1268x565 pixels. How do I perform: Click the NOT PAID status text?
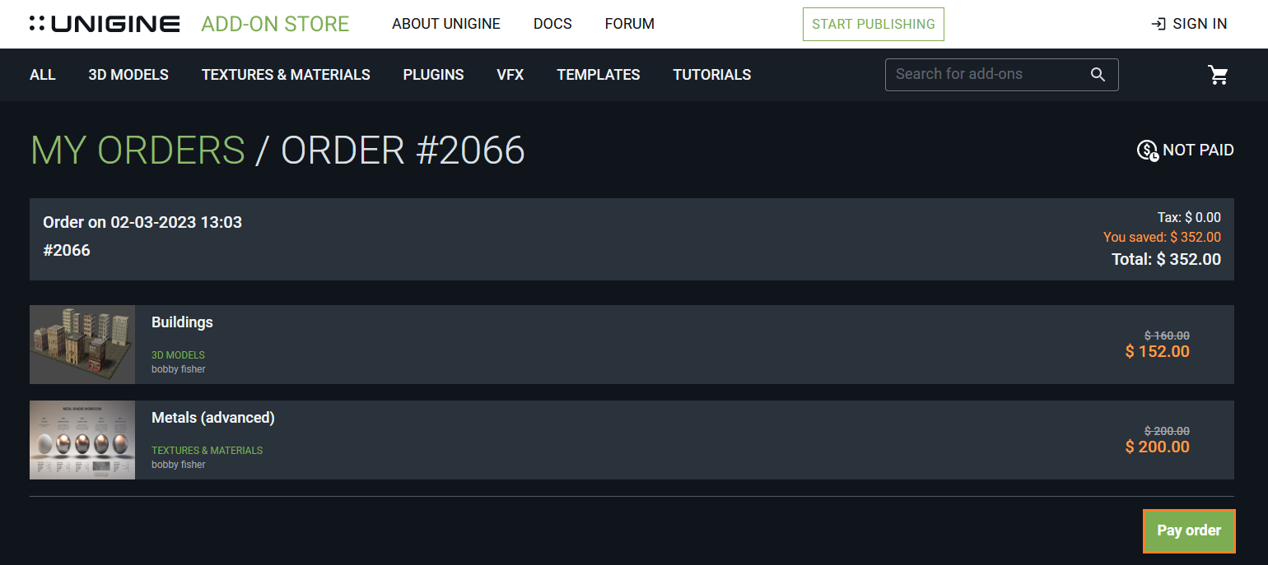1198,151
